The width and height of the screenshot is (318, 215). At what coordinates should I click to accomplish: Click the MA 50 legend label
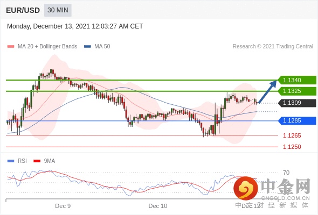tap(102, 47)
